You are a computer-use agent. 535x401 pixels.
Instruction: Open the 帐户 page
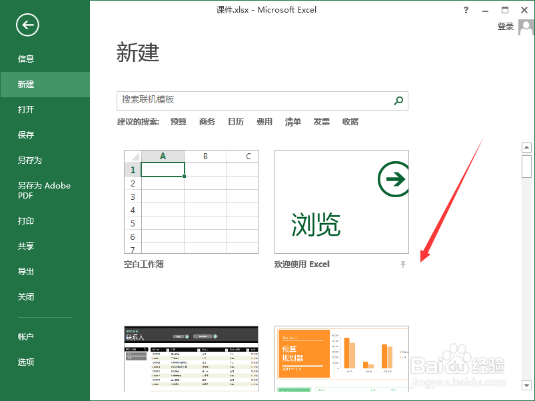point(26,337)
